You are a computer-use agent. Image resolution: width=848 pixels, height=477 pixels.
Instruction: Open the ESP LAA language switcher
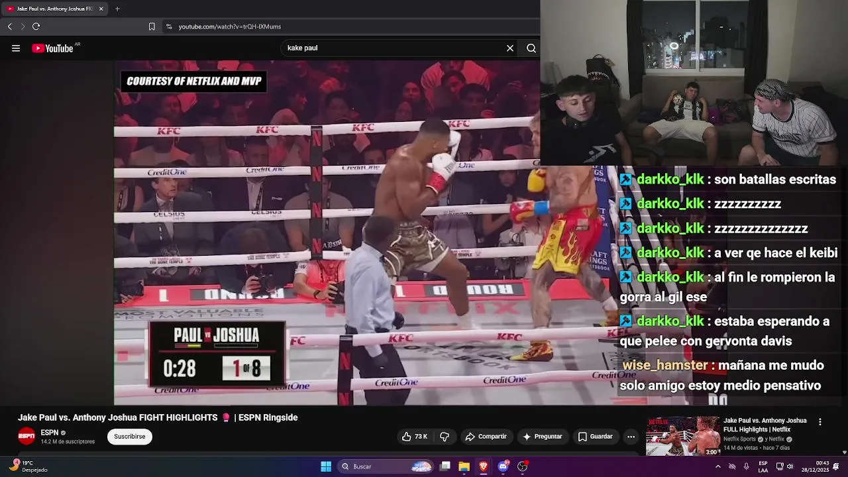point(763,466)
